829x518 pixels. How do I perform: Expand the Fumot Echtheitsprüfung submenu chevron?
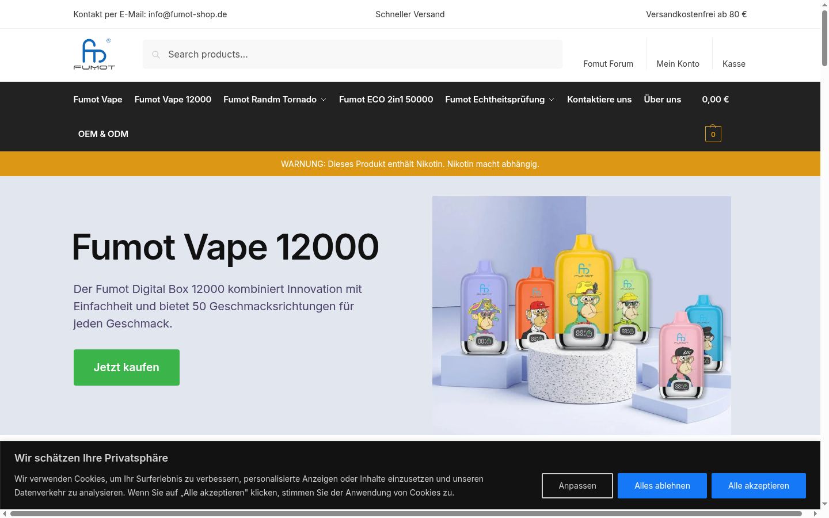[552, 100]
